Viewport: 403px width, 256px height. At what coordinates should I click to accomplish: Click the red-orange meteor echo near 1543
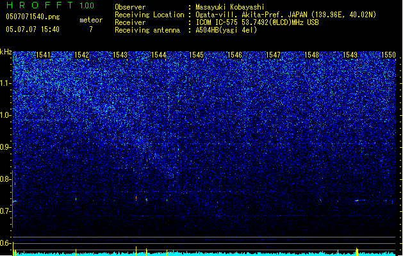tap(136, 198)
